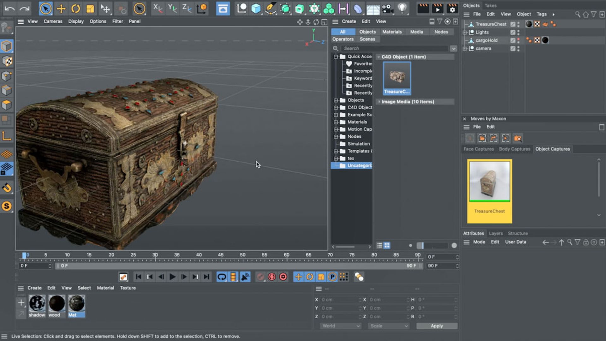Add a Cube primitive object
The height and width of the screenshot is (341, 606).
[256, 9]
